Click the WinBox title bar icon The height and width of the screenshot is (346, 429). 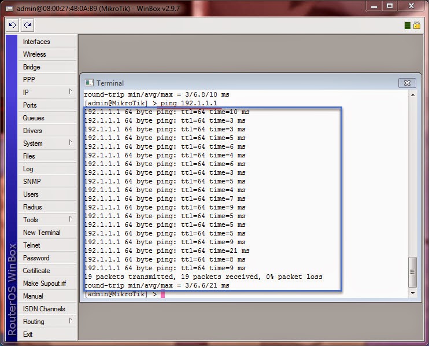10,9
